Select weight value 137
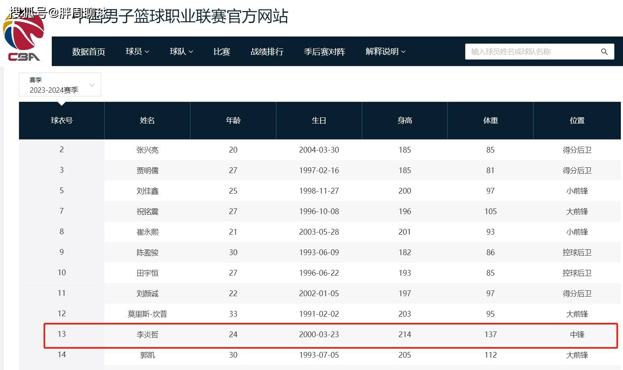The image size is (623, 370). click(x=491, y=335)
